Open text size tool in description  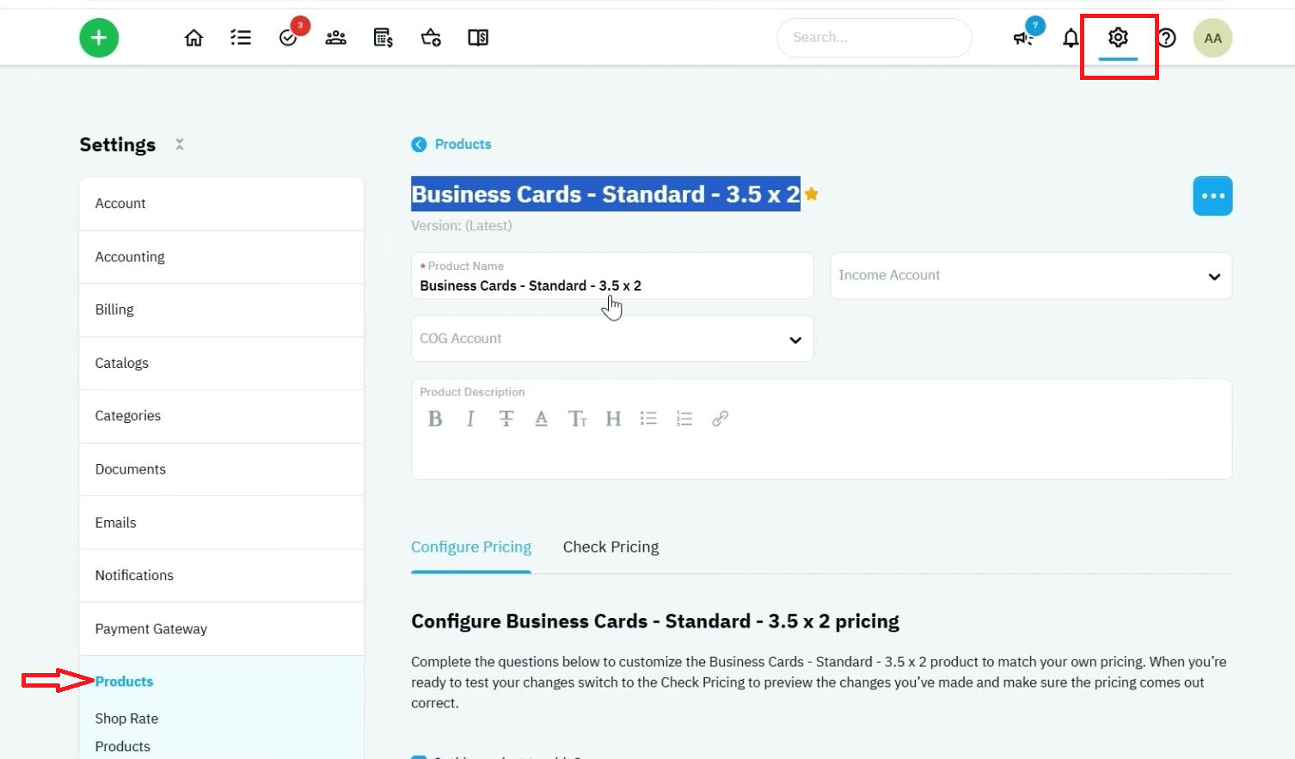point(577,419)
